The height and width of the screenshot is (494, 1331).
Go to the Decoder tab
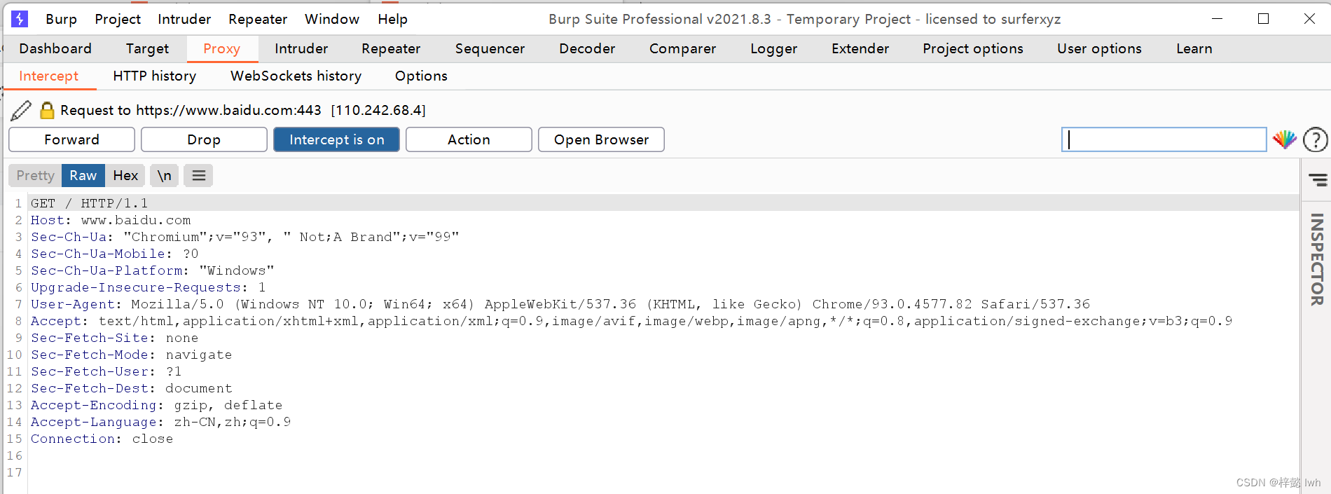pos(587,48)
